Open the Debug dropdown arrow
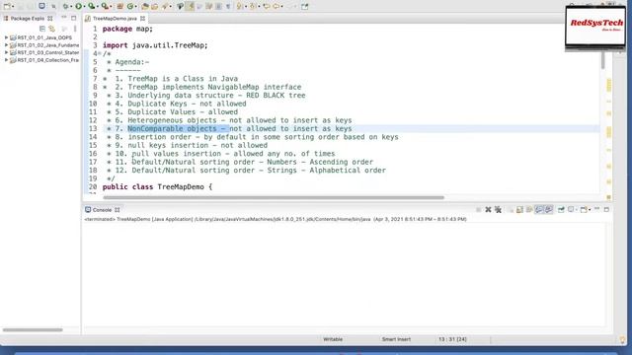The image size is (632, 355). (71, 7)
